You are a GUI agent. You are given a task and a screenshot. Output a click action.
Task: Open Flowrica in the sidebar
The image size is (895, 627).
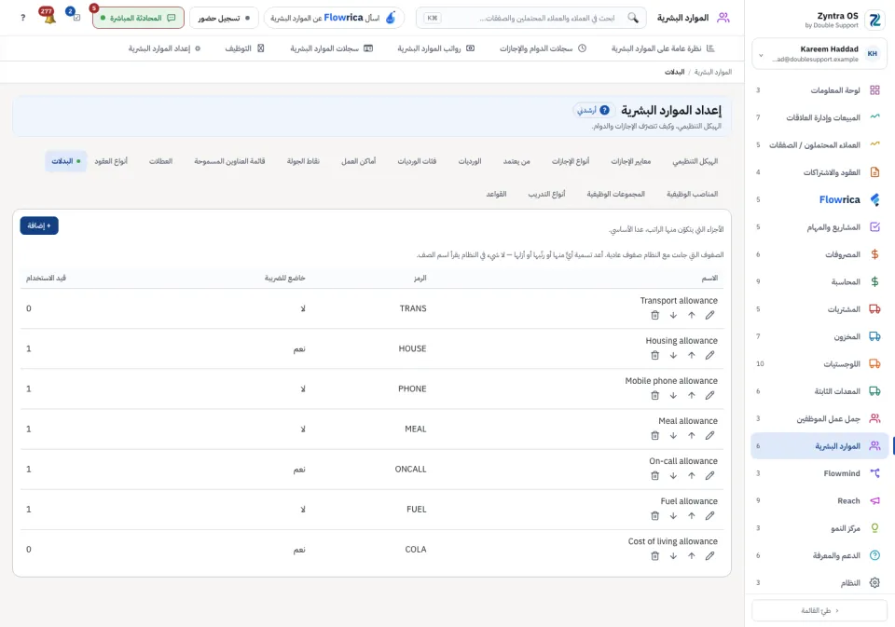[x=820, y=199]
